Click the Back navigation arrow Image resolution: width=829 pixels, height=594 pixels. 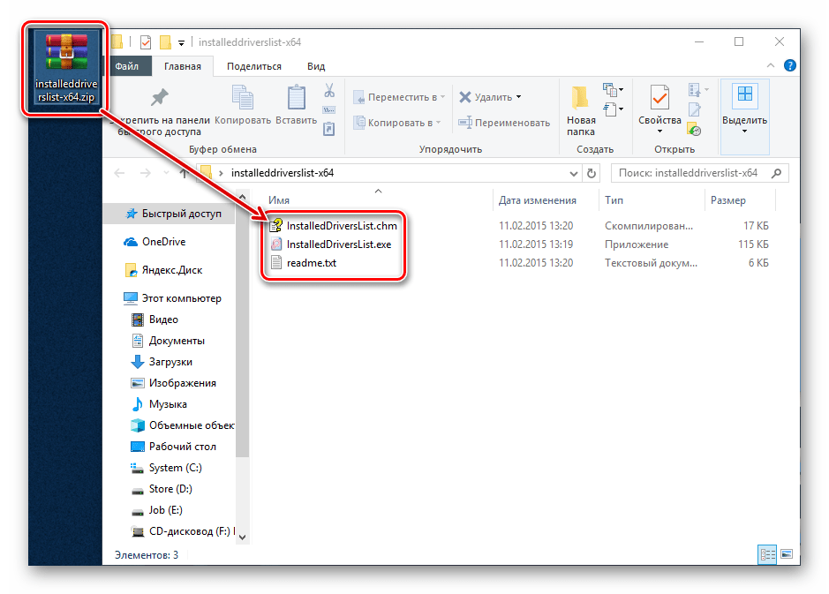coord(120,173)
